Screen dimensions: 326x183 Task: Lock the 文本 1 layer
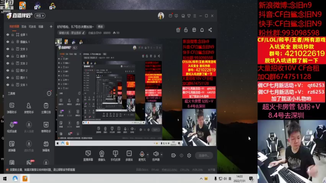(13, 85)
